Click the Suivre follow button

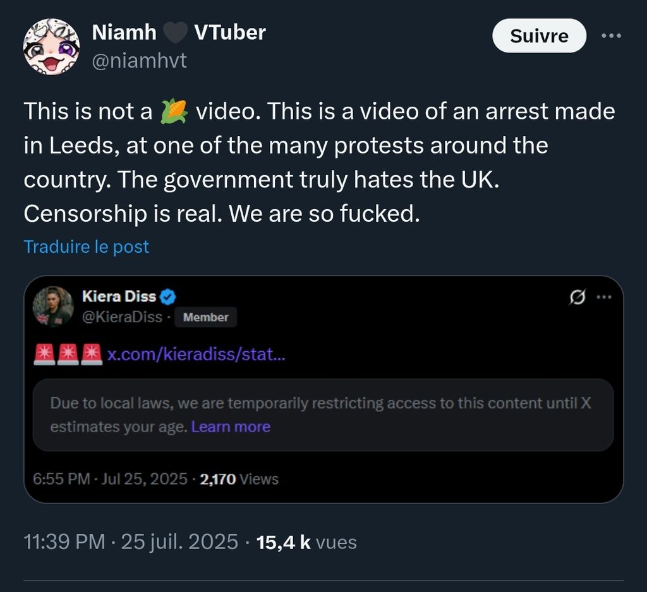[539, 36]
